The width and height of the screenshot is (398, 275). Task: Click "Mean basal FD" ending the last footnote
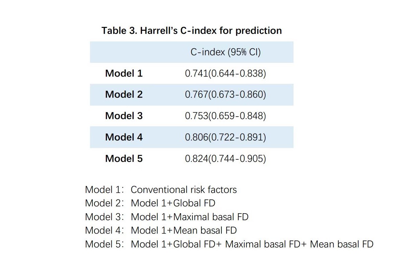click(x=341, y=244)
